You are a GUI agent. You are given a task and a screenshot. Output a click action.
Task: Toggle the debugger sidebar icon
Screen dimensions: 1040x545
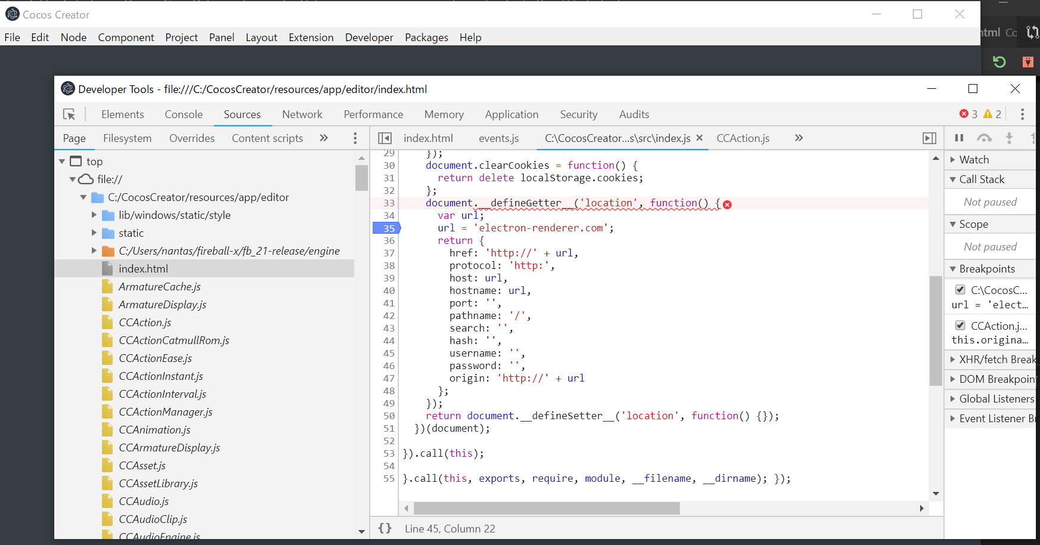pos(929,138)
